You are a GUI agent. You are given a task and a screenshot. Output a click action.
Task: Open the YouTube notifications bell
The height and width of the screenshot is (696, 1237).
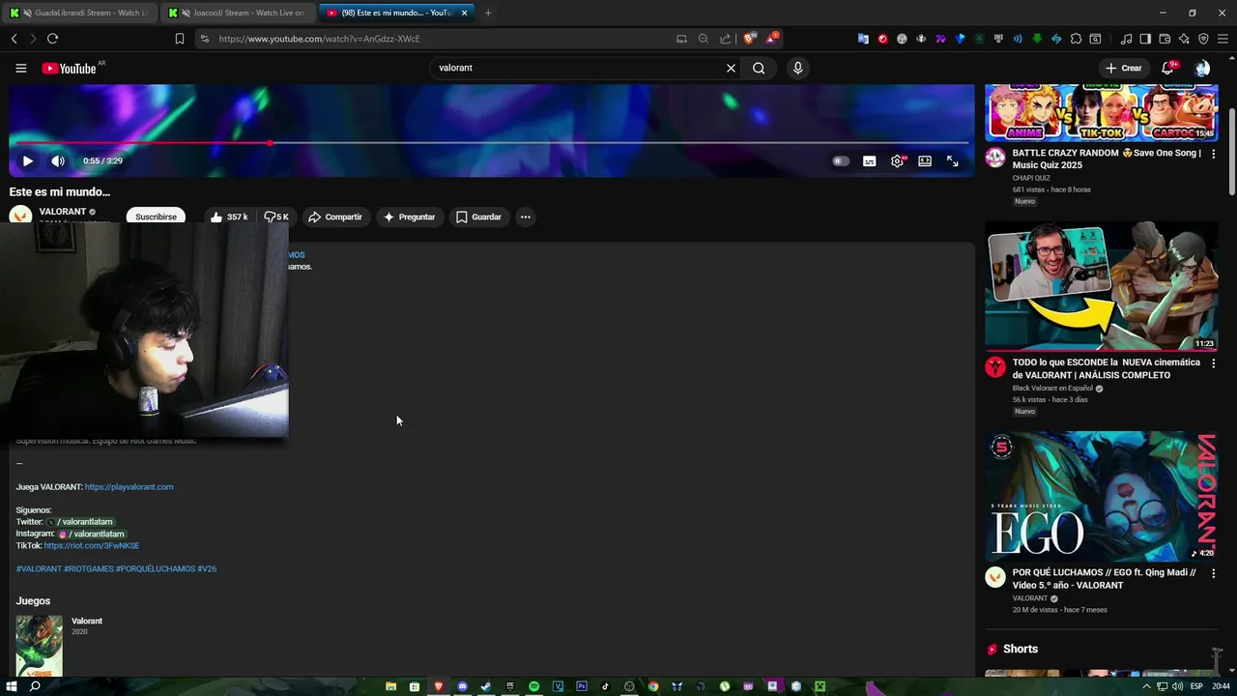(x=1167, y=68)
